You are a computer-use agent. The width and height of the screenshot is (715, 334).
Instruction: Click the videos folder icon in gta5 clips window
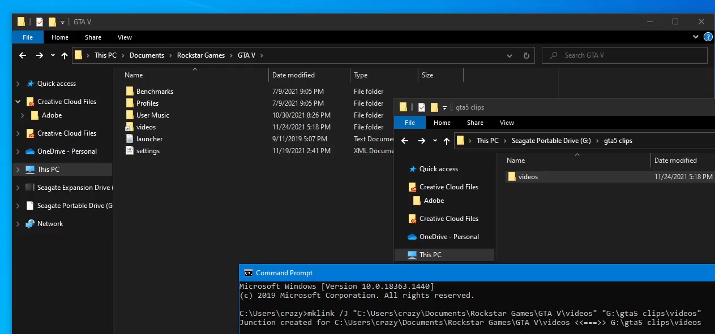[512, 177]
